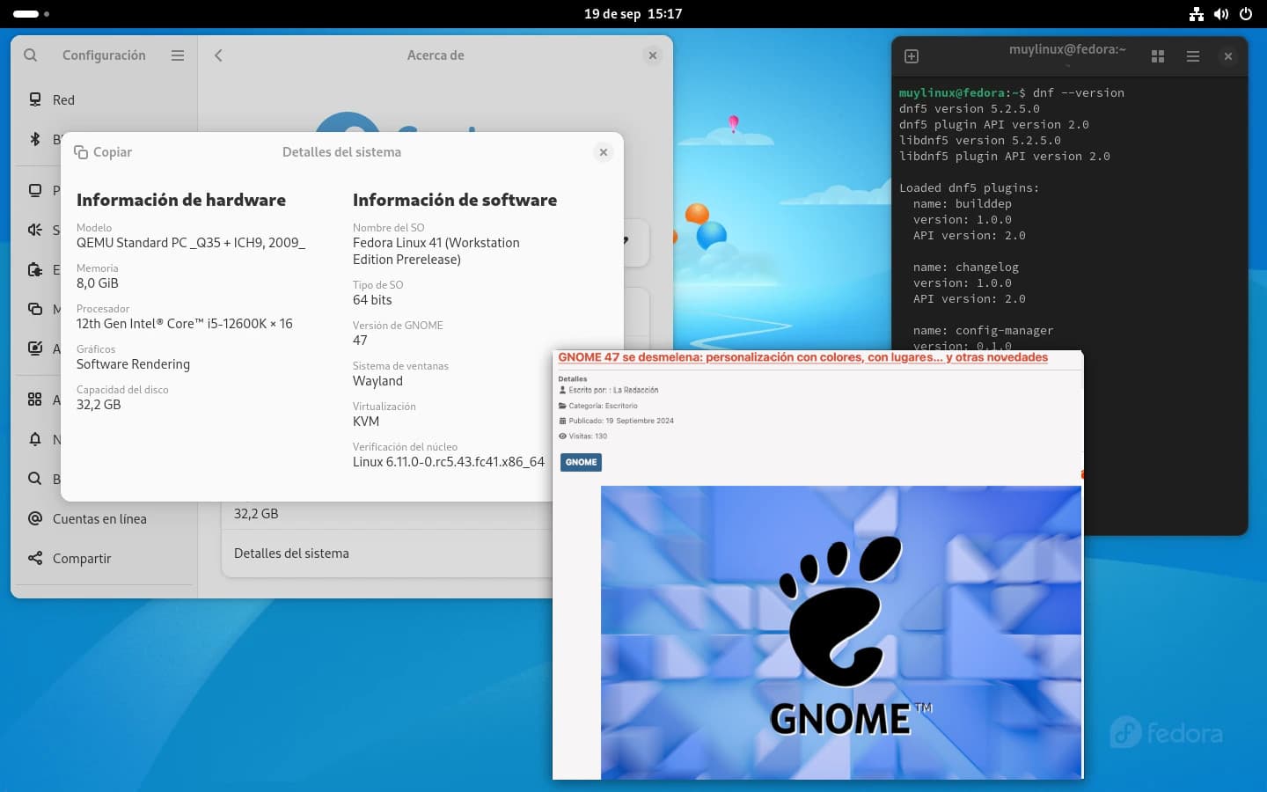Open the terminal hamburger menu
The height and width of the screenshot is (792, 1267).
click(x=1193, y=56)
